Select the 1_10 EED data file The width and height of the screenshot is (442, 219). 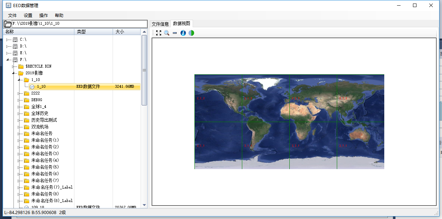click(41, 87)
